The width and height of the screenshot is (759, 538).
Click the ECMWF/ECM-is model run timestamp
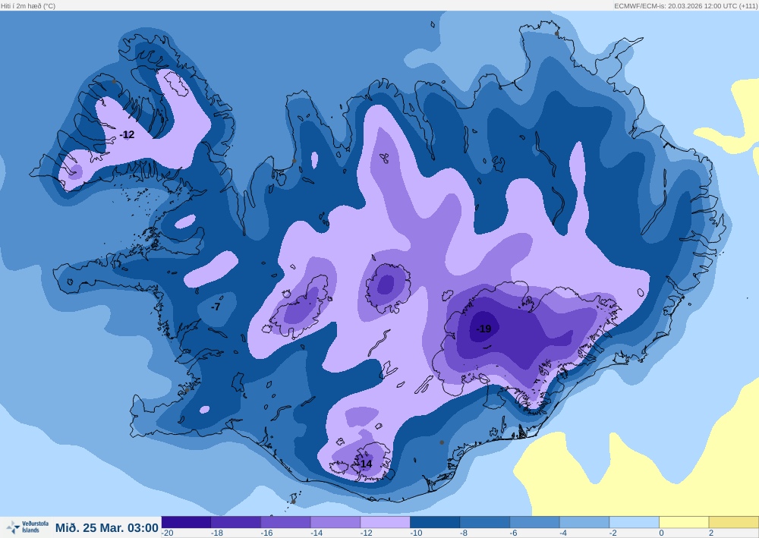click(x=685, y=6)
